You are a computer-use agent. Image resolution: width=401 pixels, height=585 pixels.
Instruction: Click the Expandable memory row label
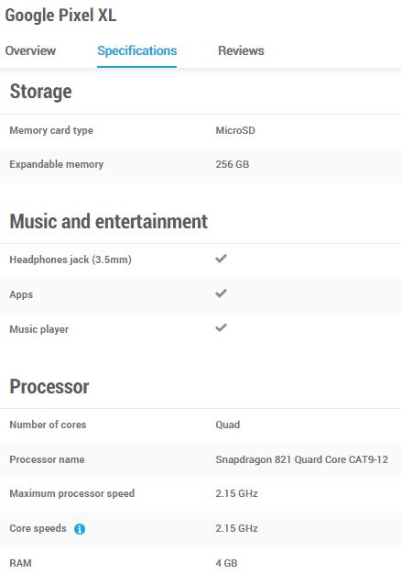click(57, 164)
